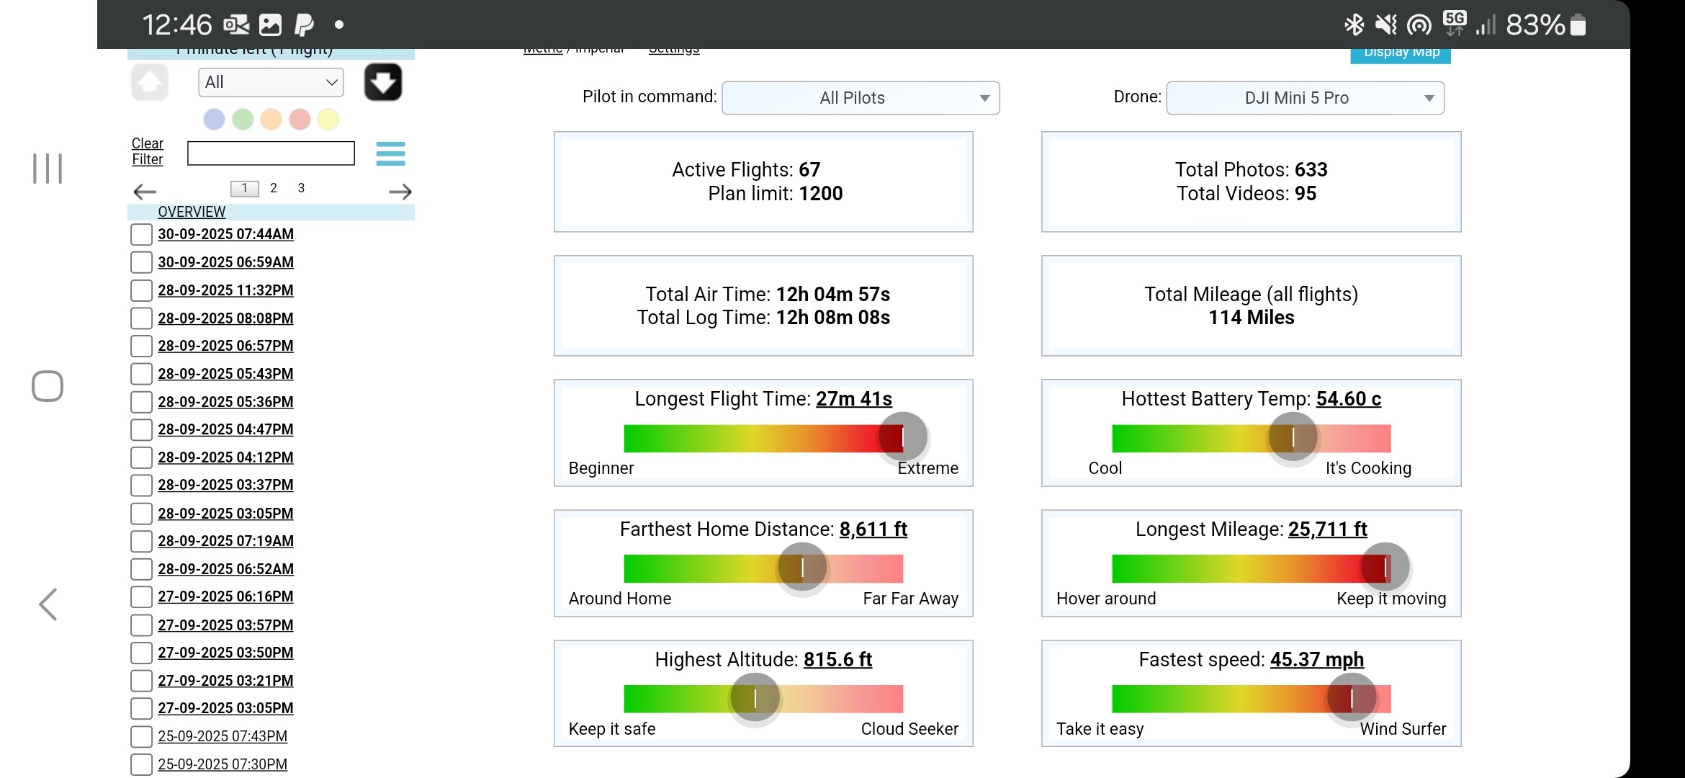1685x778 pixels.
Task: Click the faded up-arrow upload icon
Action: coord(150,83)
